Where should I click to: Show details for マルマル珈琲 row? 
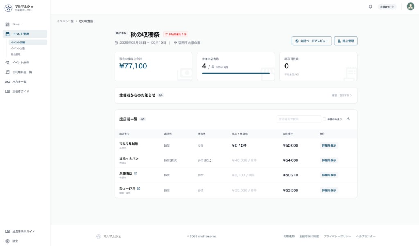click(x=329, y=145)
